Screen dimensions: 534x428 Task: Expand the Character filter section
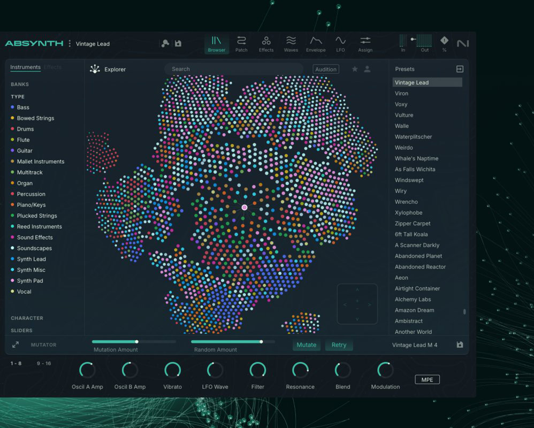pos(27,318)
